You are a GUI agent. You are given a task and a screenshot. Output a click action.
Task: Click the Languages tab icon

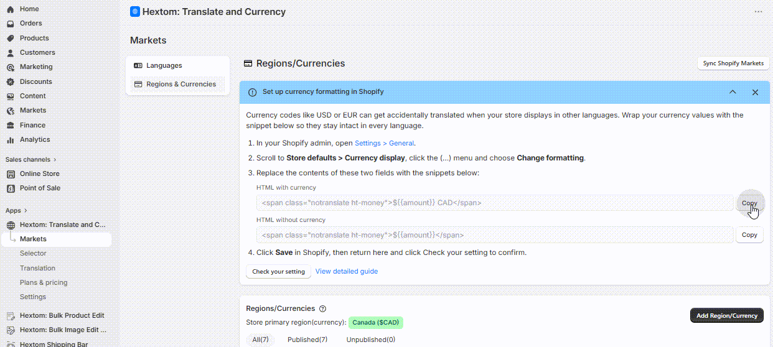click(x=138, y=65)
